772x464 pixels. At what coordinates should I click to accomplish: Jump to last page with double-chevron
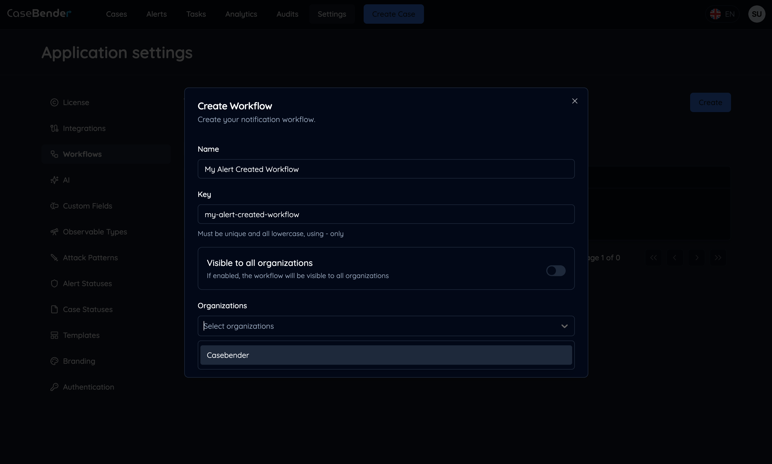[717, 257]
